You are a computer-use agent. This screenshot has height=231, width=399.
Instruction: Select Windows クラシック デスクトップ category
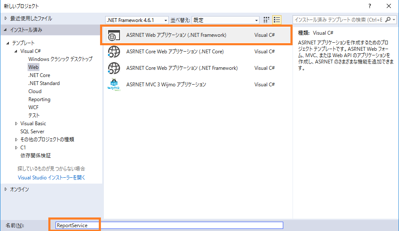pos(60,59)
